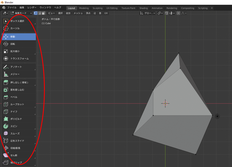232x167 pixels.
Task: Select the せん断 (Shear) tool
Action: [19, 155]
